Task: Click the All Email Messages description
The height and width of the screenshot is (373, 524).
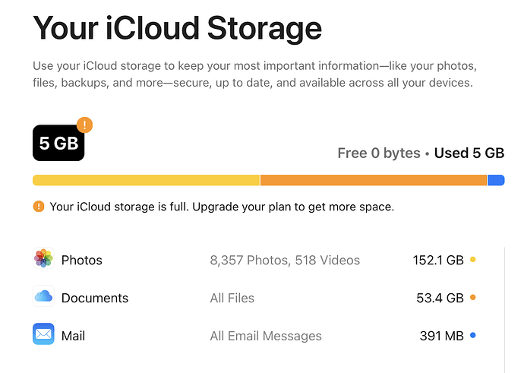Action: 266,336
